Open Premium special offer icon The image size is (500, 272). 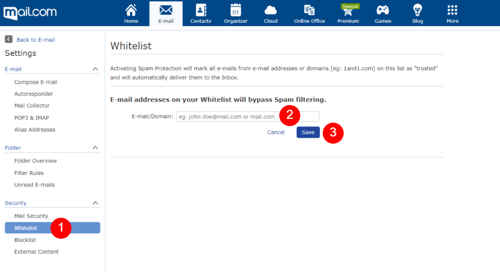(348, 10)
